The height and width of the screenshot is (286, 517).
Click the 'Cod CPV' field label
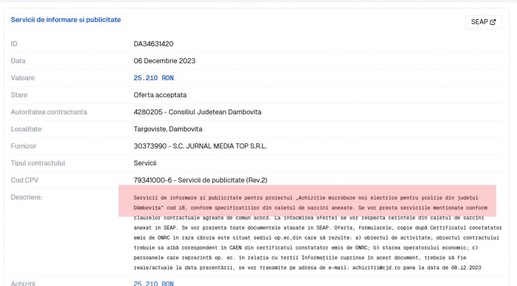[x=25, y=180]
